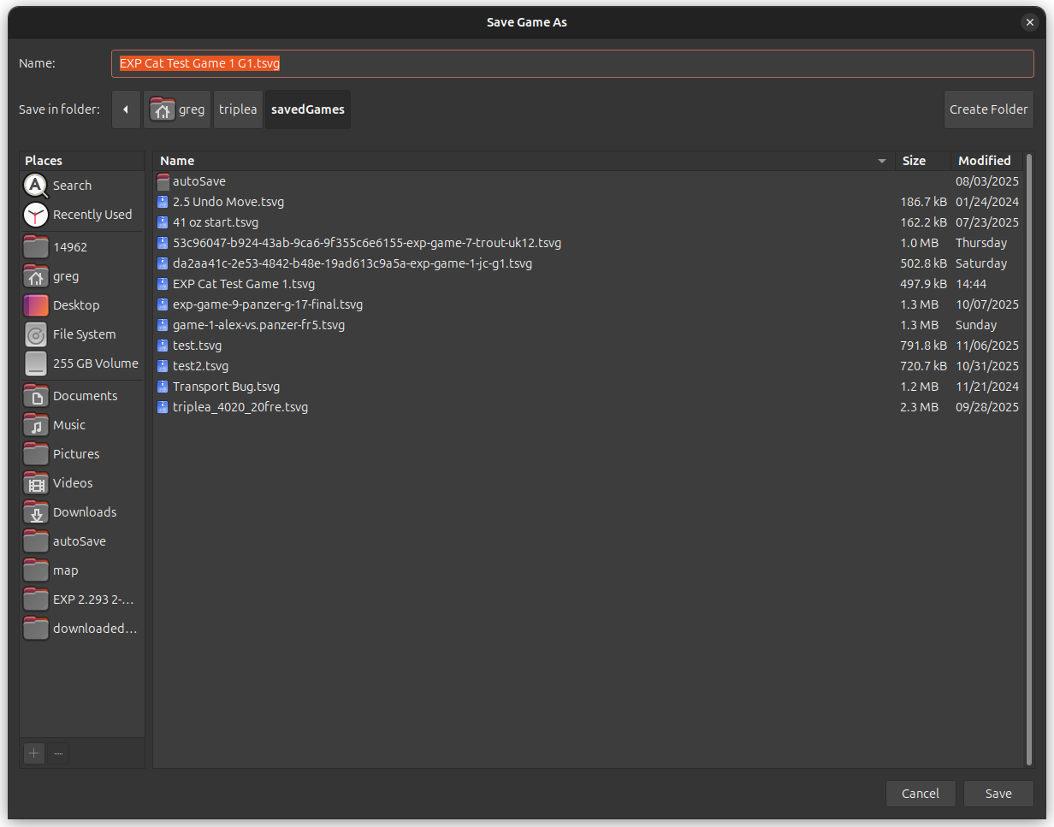Screen dimensions: 1054x827
Task: Create a new folder
Action: (989, 109)
